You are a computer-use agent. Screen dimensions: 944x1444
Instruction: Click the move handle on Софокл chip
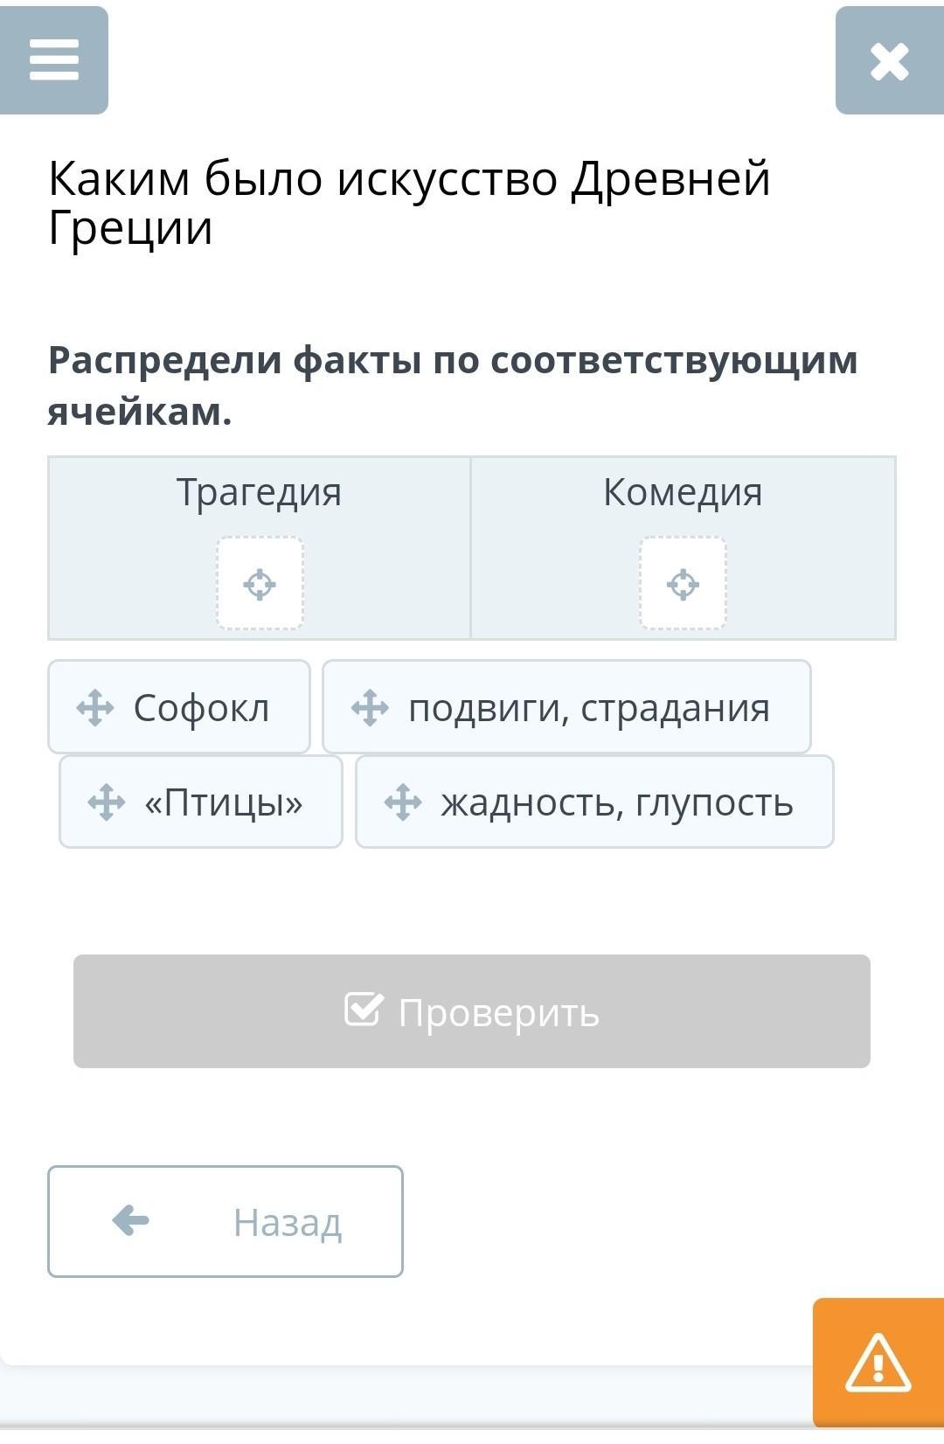pyautogui.click(x=95, y=707)
